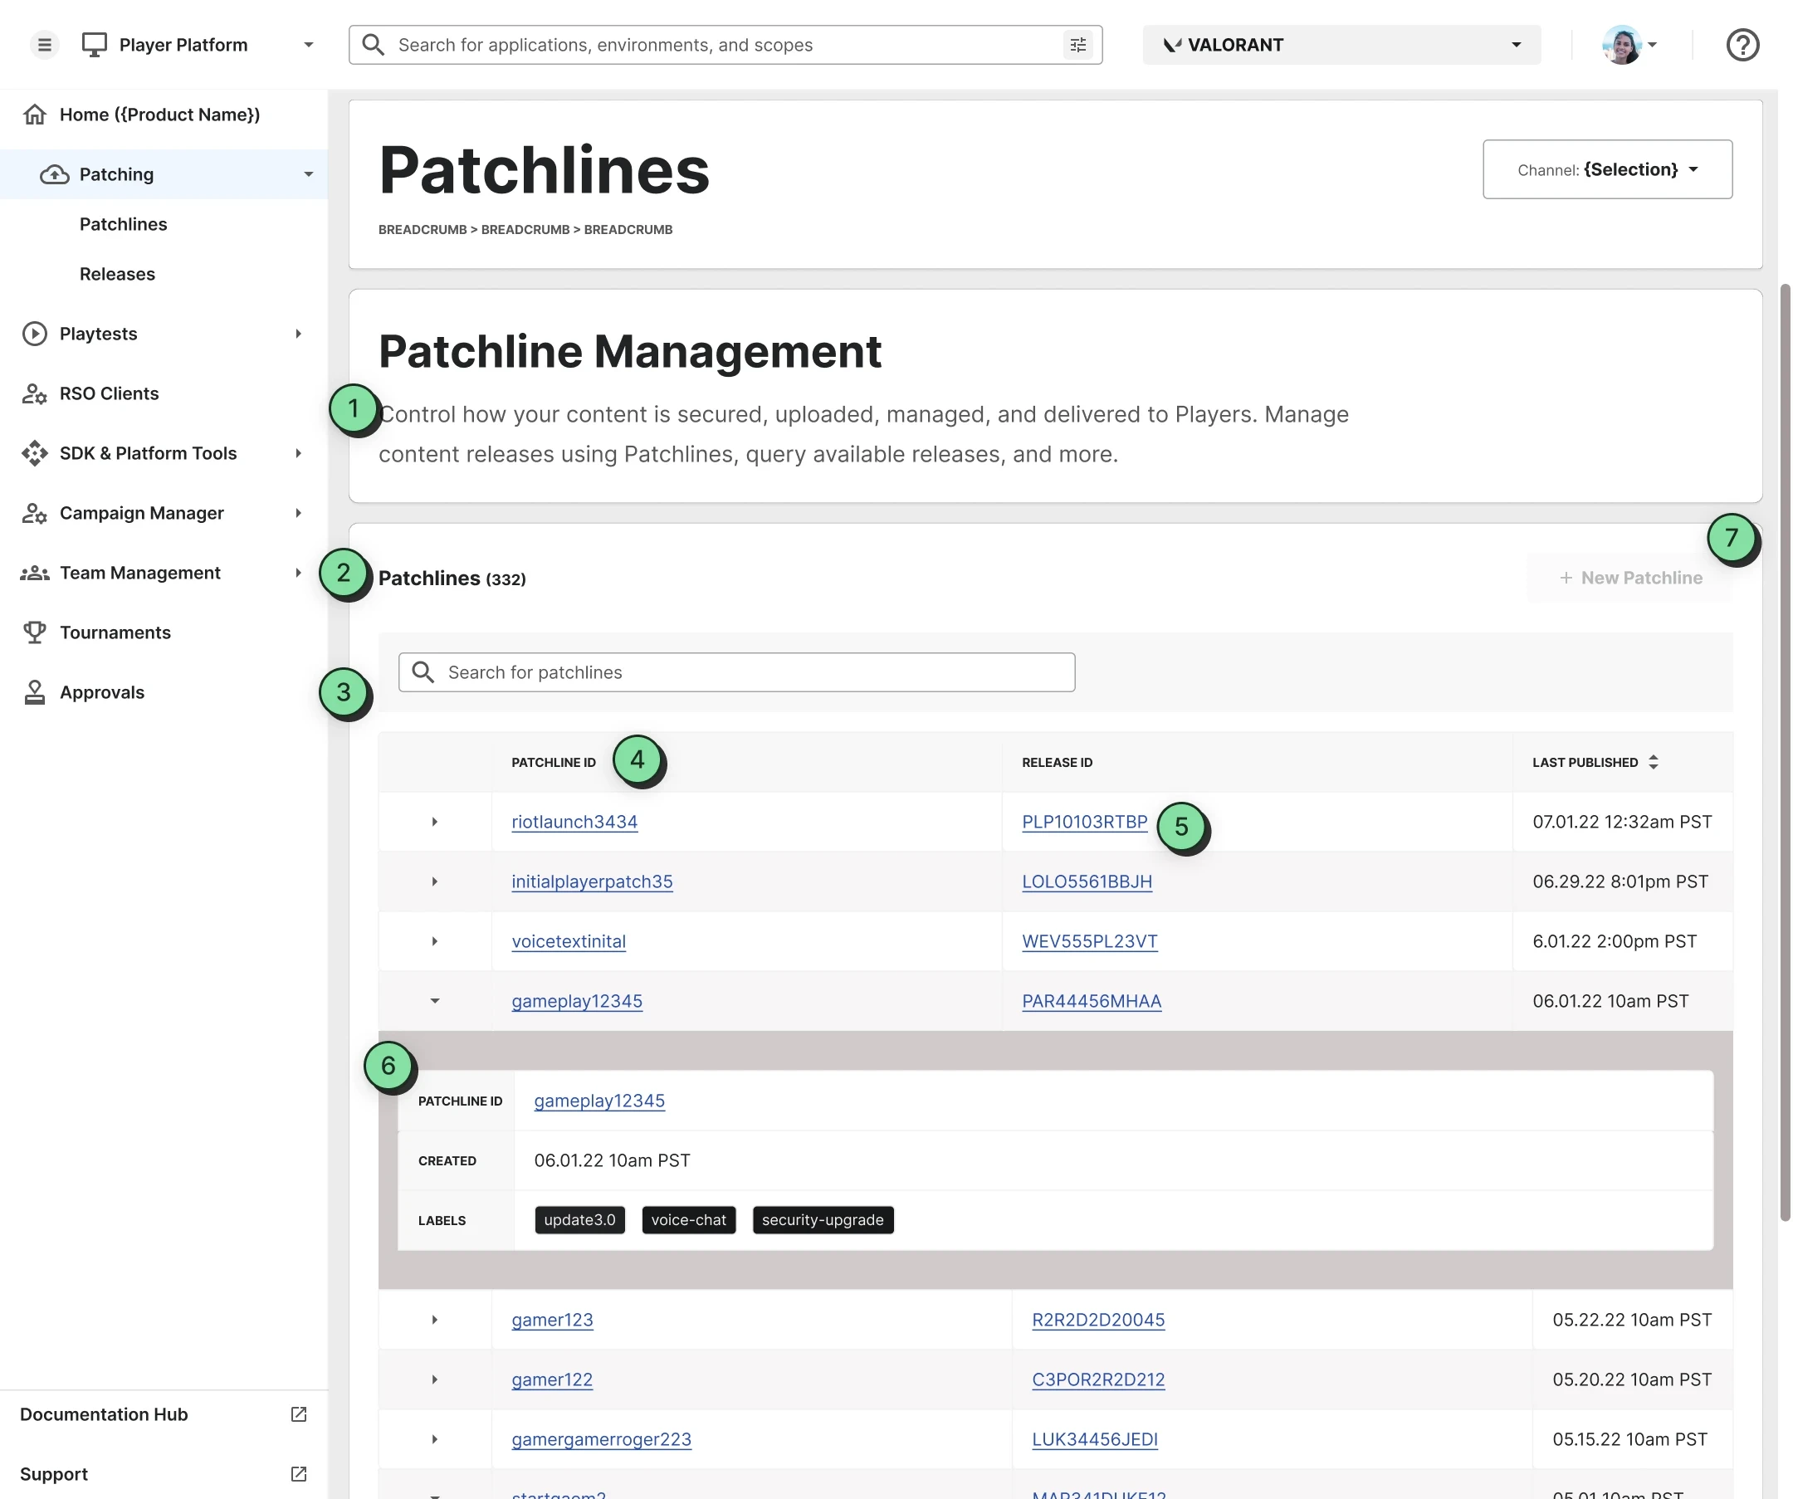Viewport: 1793px width, 1499px height.
Task: Collapse the gameplay12345 row
Action: tap(435, 1000)
